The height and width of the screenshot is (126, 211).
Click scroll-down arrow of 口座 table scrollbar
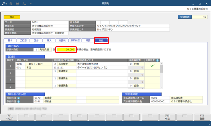(x=161, y=88)
